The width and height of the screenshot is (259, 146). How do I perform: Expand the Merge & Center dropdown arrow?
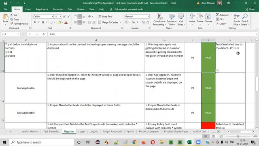click(120, 22)
